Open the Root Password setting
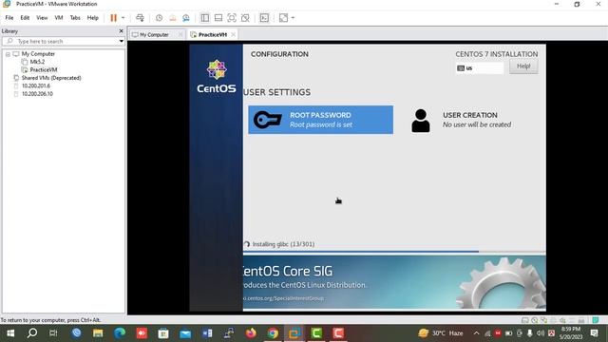608x342 pixels. pos(321,120)
